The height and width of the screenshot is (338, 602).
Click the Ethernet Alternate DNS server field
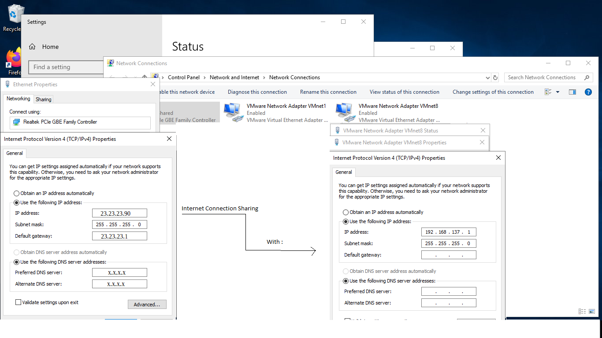119,284
